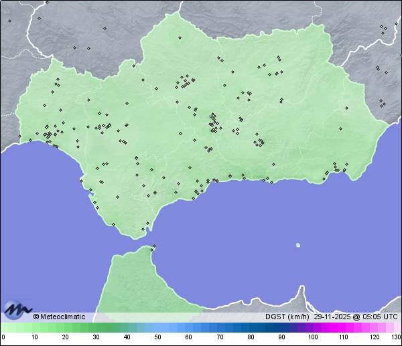The width and height of the screenshot is (402, 346).
Task: Click the © Meteoclimatic copyright text
Action: point(59,317)
